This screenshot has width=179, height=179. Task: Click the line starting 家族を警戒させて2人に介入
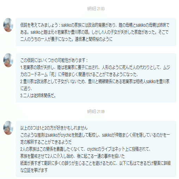[73, 156]
